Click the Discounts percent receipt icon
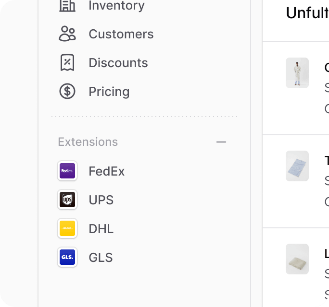 [67, 63]
